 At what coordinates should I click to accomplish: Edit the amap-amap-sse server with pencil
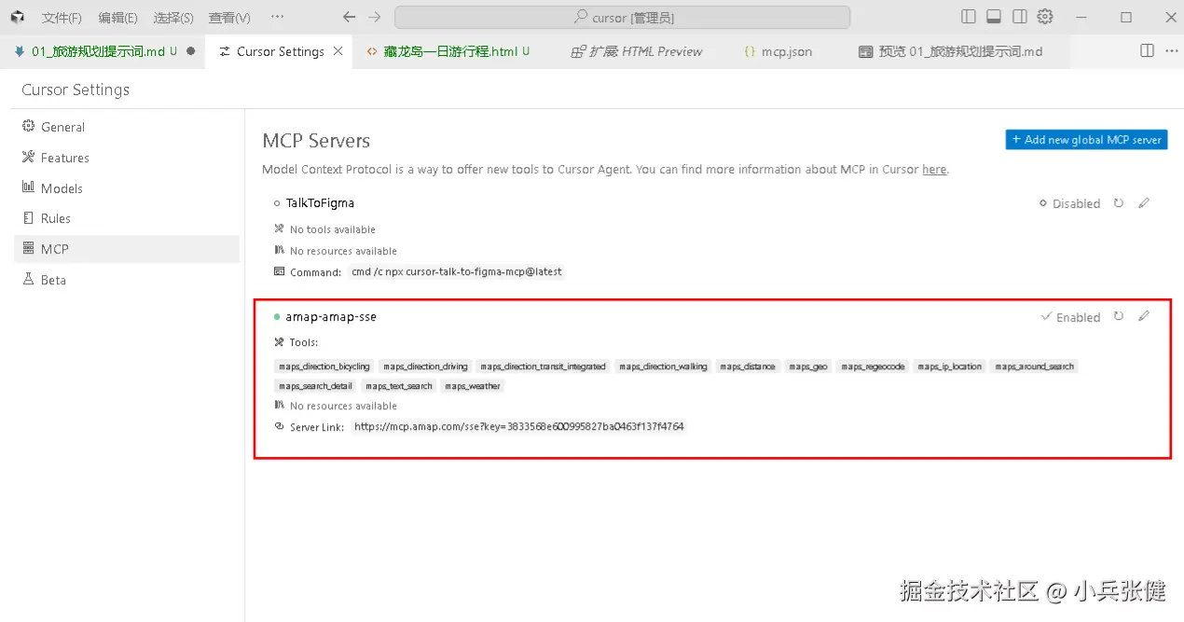[1144, 316]
